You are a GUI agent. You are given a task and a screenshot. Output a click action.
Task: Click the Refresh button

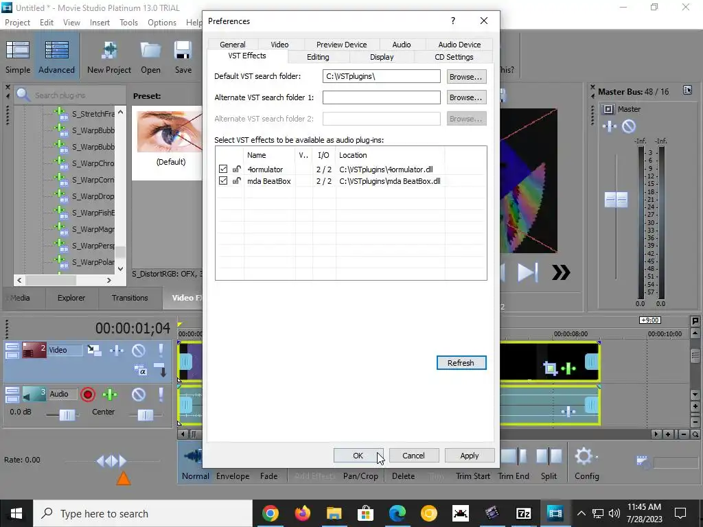point(461,362)
